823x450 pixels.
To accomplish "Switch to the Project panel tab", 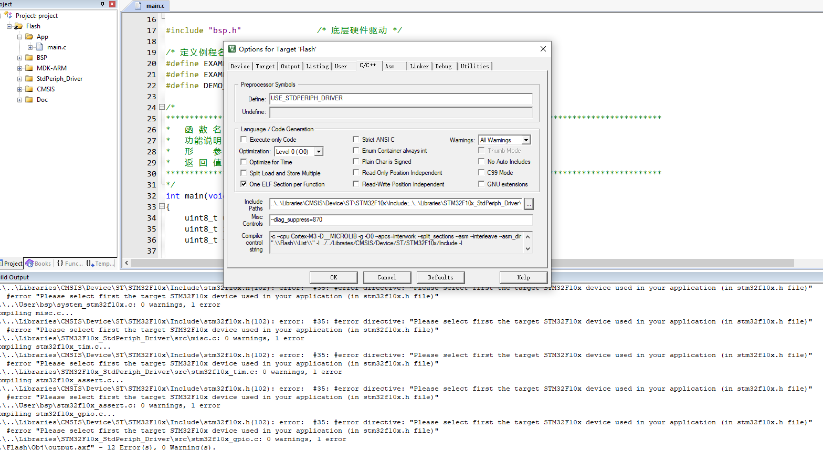I will (12, 264).
